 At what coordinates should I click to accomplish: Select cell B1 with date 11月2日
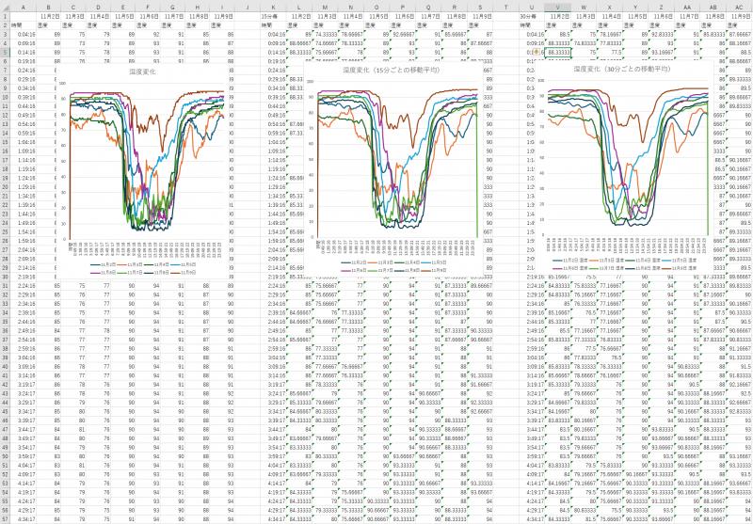(x=51, y=16)
